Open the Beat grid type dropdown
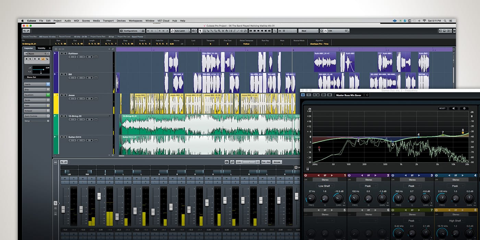This screenshot has height=240, width=480. tap(308, 31)
